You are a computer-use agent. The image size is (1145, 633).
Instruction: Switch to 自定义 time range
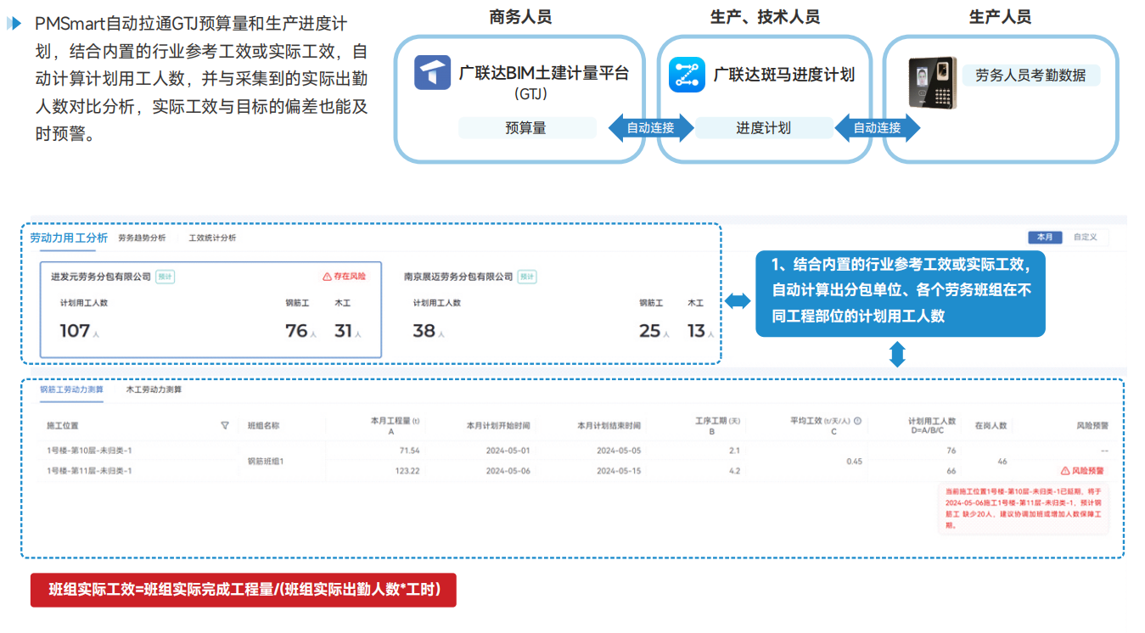point(1085,238)
